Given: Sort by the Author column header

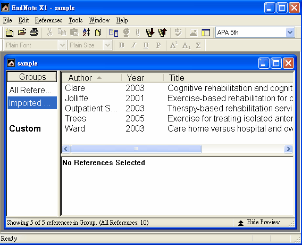Looking at the screenshot, I should pyautogui.click(x=91, y=78).
